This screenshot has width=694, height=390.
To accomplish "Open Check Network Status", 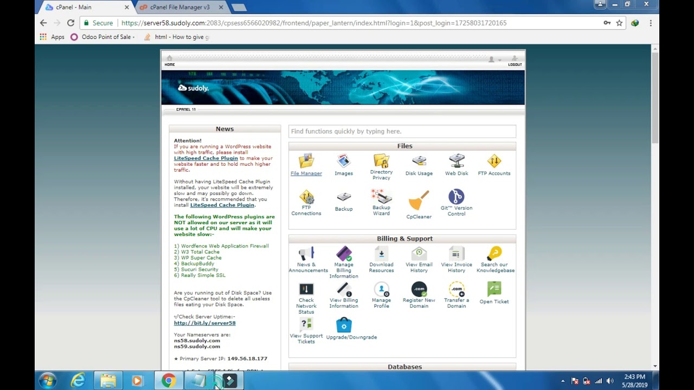I will pyautogui.click(x=306, y=289).
